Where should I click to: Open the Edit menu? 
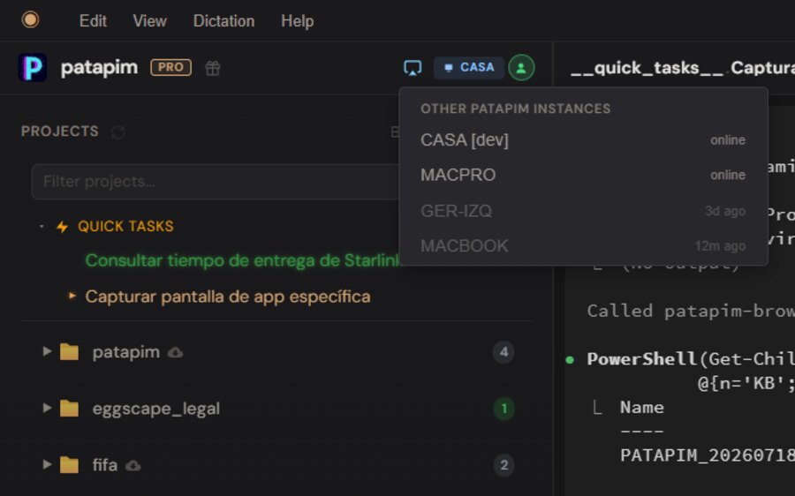click(x=93, y=21)
